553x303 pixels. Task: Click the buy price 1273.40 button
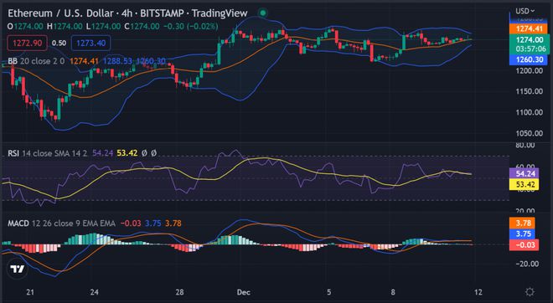91,43
